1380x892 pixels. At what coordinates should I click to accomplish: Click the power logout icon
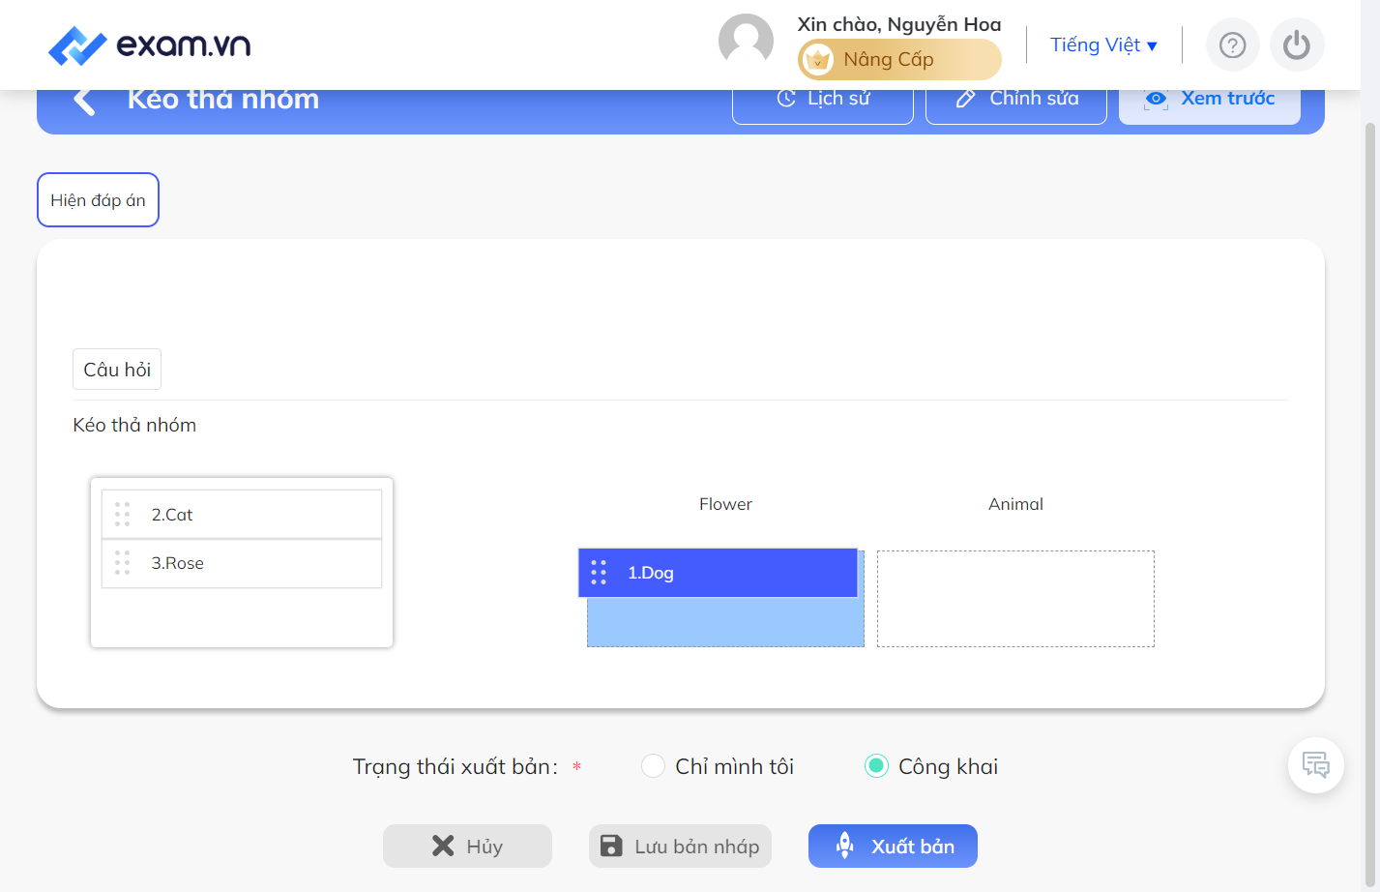pyautogui.click(x=1297, y=45)
